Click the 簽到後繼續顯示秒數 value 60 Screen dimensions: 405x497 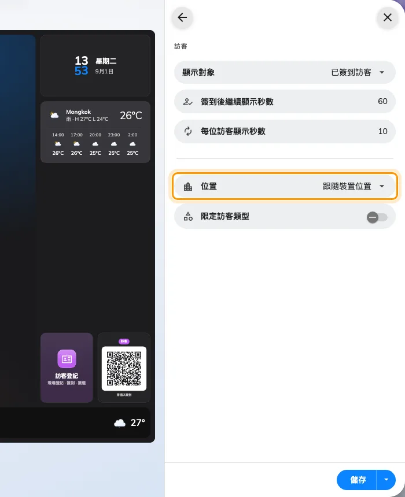click(382, 102)
